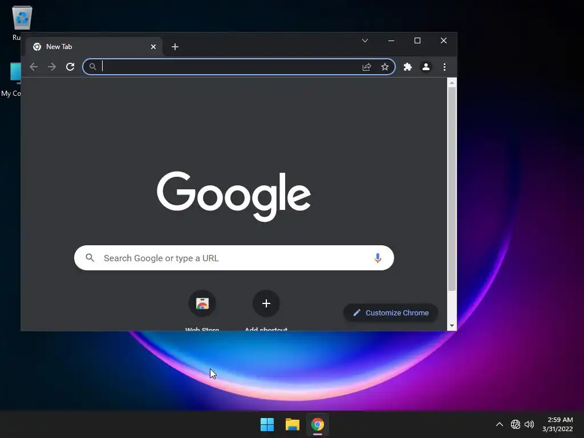
Task: Open the profile avatar menu
Action: (x=425, y=67)
